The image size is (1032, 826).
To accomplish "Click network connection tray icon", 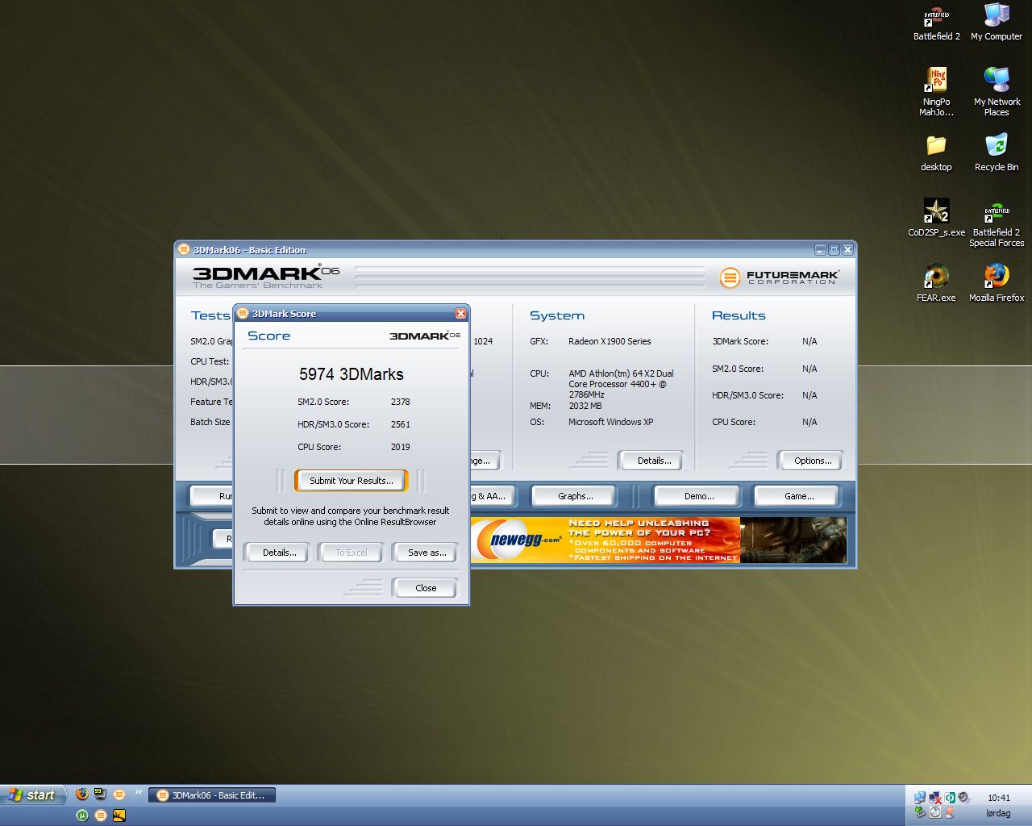I will pos(920,798).
